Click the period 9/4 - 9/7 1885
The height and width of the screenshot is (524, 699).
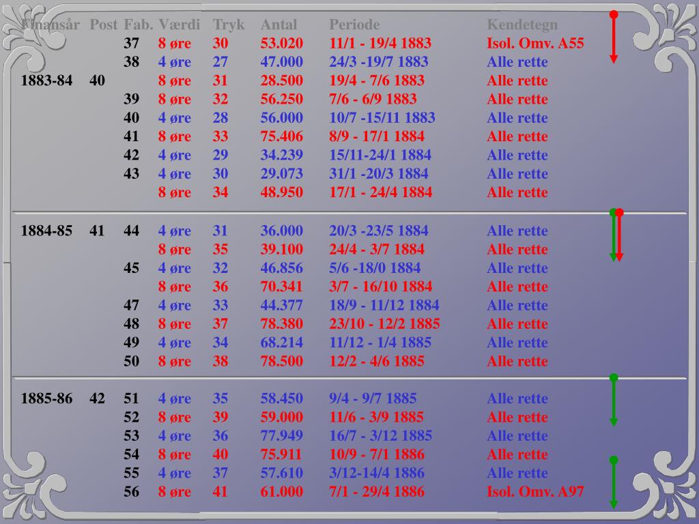pyautogui.click(x=373, y=398)
